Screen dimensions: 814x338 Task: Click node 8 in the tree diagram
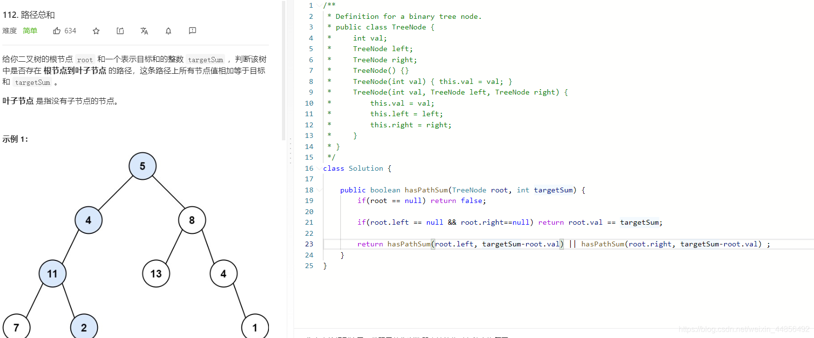click(x=192, y=220)
